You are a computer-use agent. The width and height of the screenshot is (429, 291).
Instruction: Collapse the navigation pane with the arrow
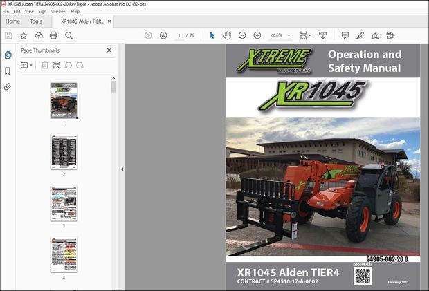coord(122,169)
